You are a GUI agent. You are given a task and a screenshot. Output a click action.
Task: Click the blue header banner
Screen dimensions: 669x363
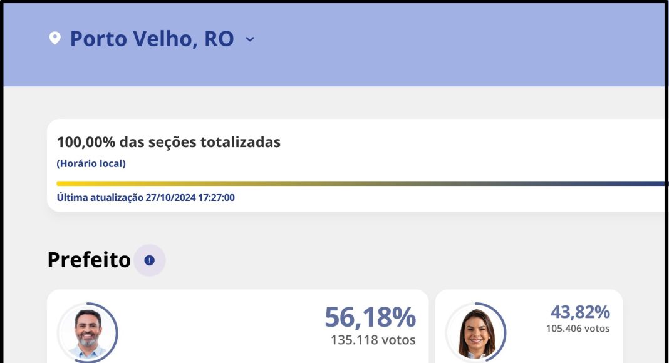[438, 44]
